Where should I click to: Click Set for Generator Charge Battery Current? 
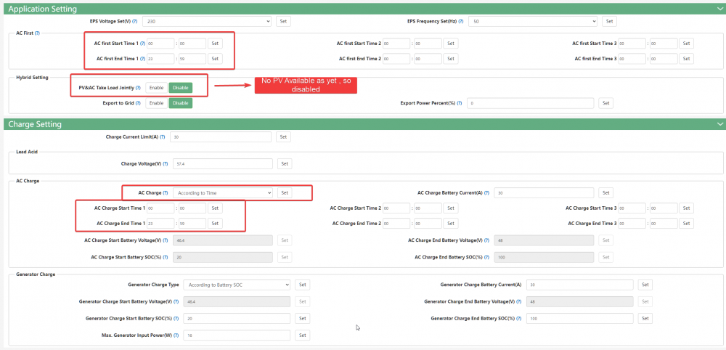tap(645, 285)
